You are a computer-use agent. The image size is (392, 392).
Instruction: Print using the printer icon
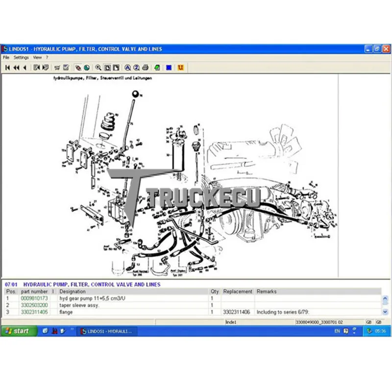(145, 68)
